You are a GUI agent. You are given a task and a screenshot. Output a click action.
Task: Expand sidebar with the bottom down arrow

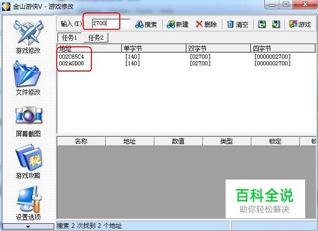pos(28,226)
